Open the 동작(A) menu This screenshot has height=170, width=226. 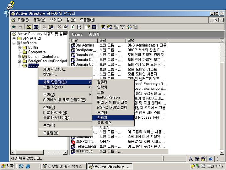pos(40,20)
